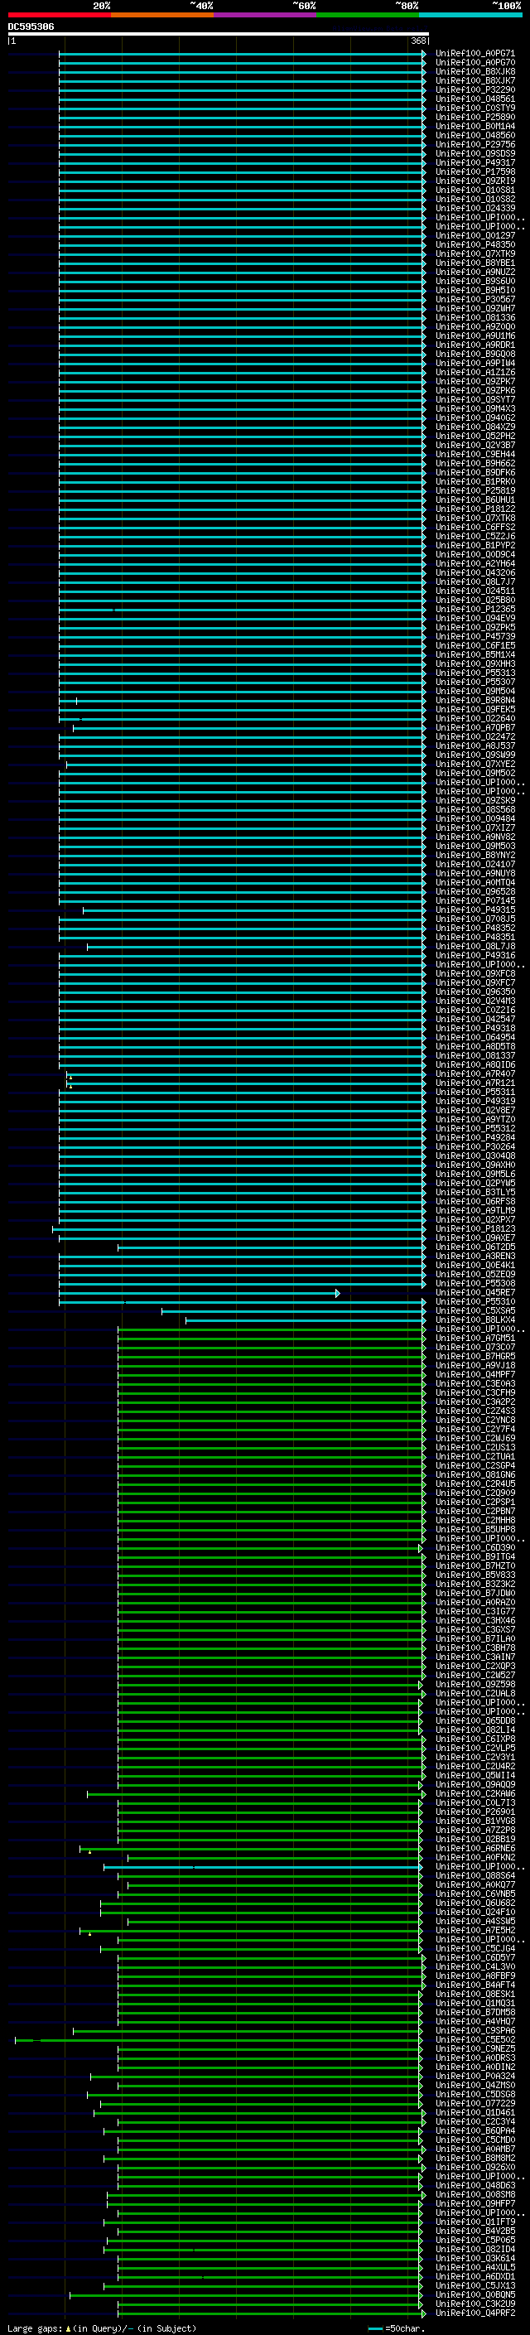Select the UniRef100_P49317 label
530x2335 pixels.
point(475,162)
